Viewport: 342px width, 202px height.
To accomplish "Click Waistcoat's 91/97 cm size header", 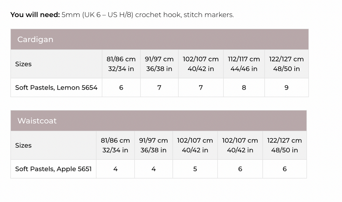I will pyautogui.click(x=154, y=145).
